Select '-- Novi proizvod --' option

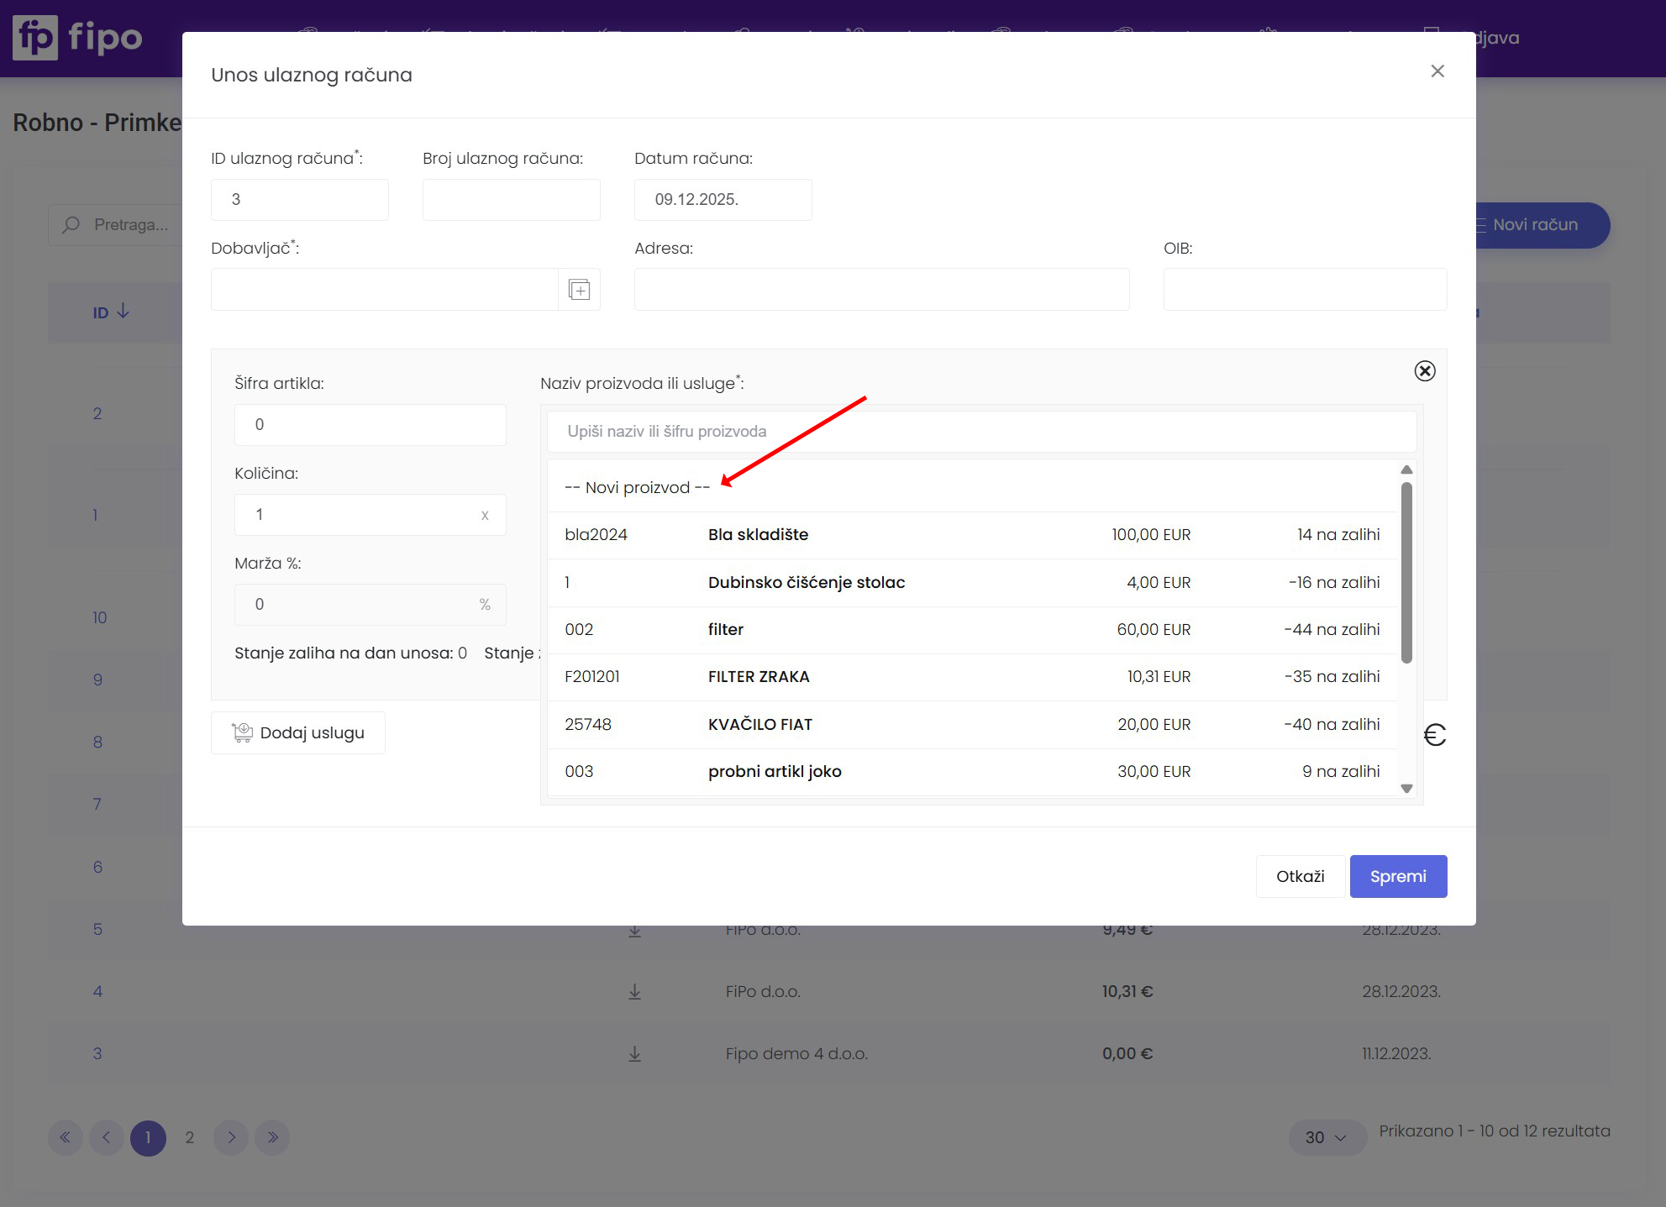pyautogui.click(x=637, y=488)
